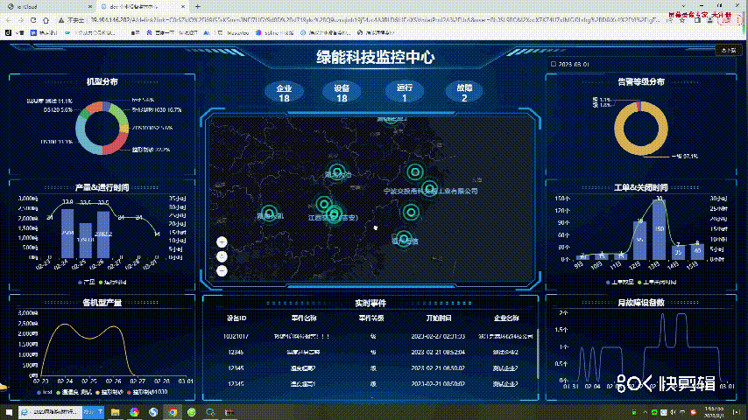Click the top map zoom control button
Image resolution: width=748 pixels, height=420 pixels.
222,241
